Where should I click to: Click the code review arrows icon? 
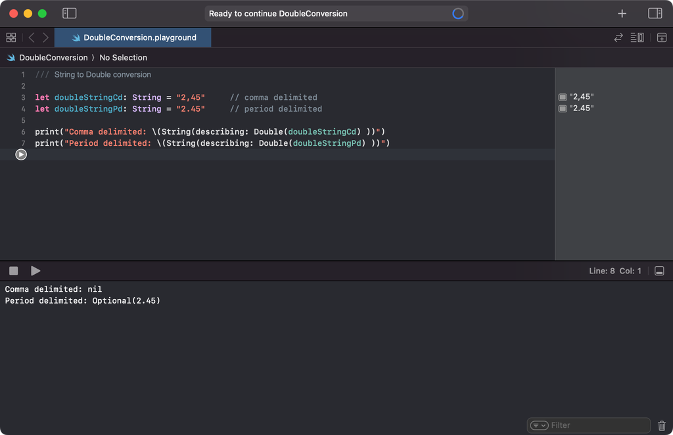pos(618,37)
